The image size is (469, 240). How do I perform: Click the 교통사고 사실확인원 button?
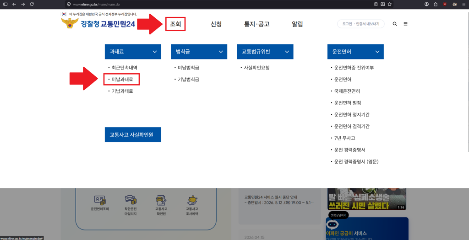[133, 134]
